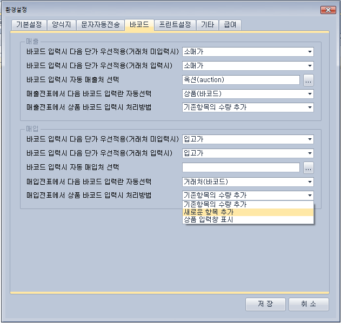
Task: Browse for 자동 매출처 with ellipsis button
Action: [x=309, y=80]
